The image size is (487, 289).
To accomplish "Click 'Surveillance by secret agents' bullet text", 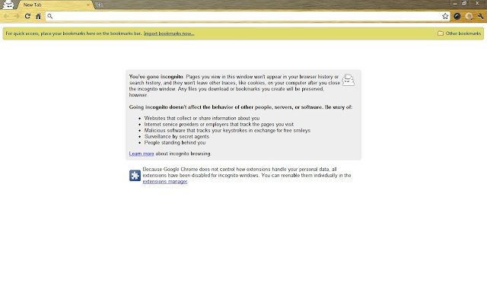I will point(177,137).
